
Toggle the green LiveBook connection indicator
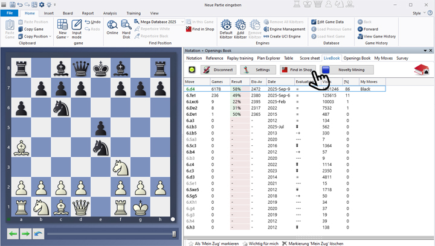pos(192,69)
